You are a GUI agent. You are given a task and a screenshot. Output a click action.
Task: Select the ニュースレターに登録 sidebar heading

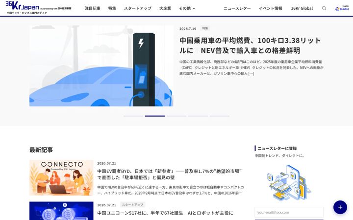point(277,148)
